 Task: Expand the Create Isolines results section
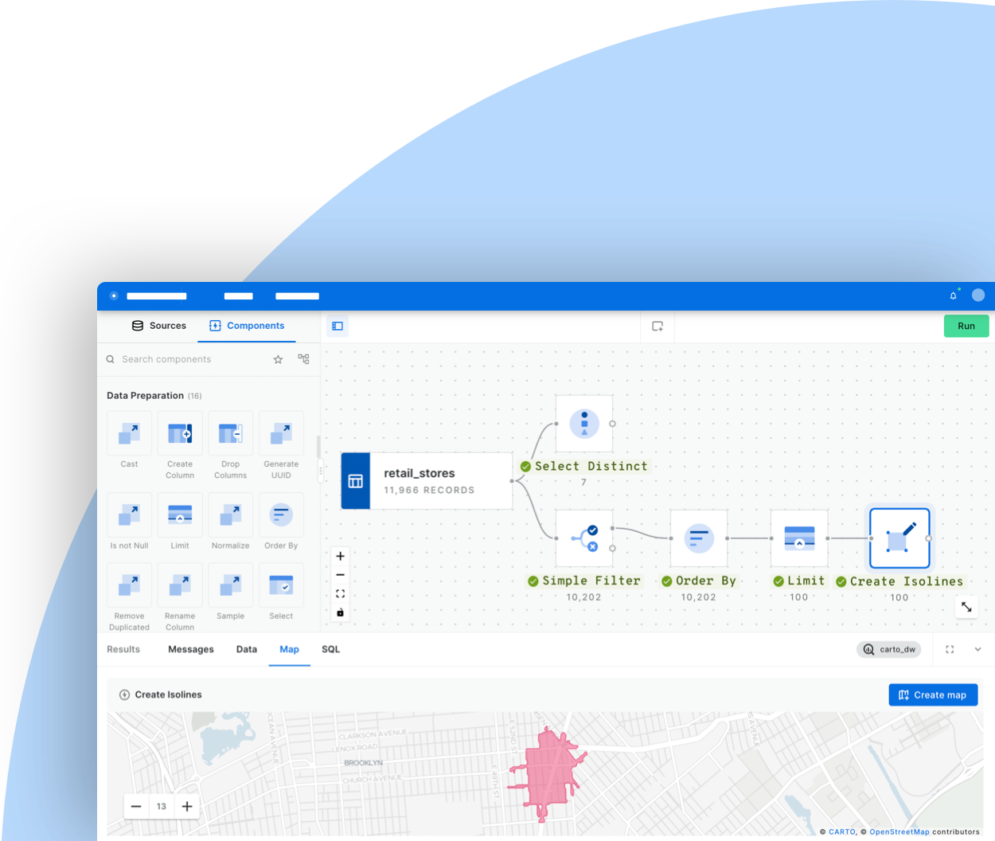[x=124, y=694]
